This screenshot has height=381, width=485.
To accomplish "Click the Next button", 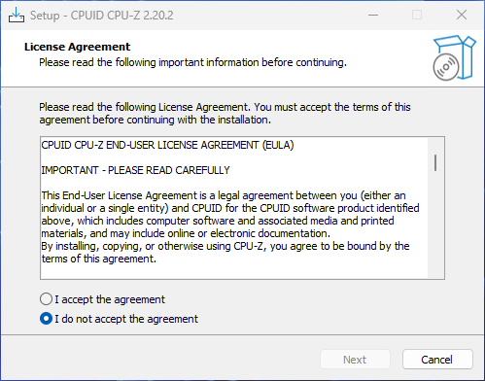I will (x=355, y=360).
